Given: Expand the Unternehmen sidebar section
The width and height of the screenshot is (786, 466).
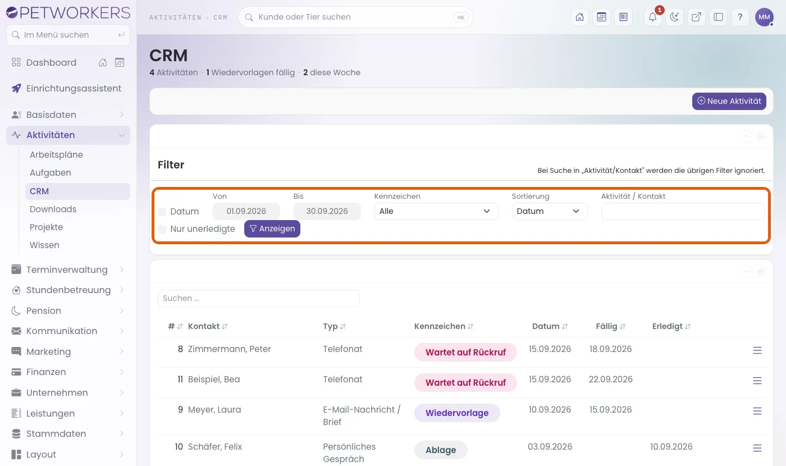Looking at the screenshot, I should [68, 392].
